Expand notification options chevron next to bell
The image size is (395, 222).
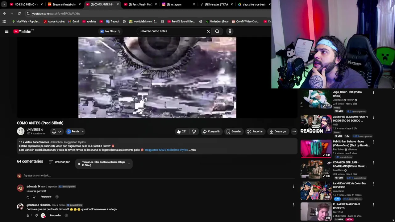point(60,131)
